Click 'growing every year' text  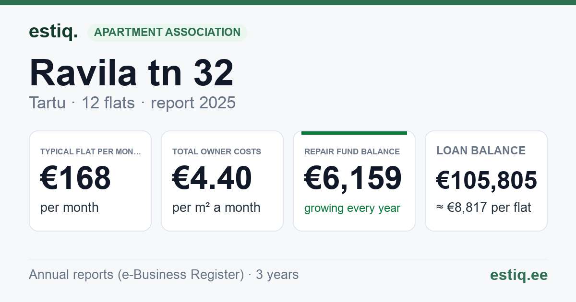coord(352,209)
